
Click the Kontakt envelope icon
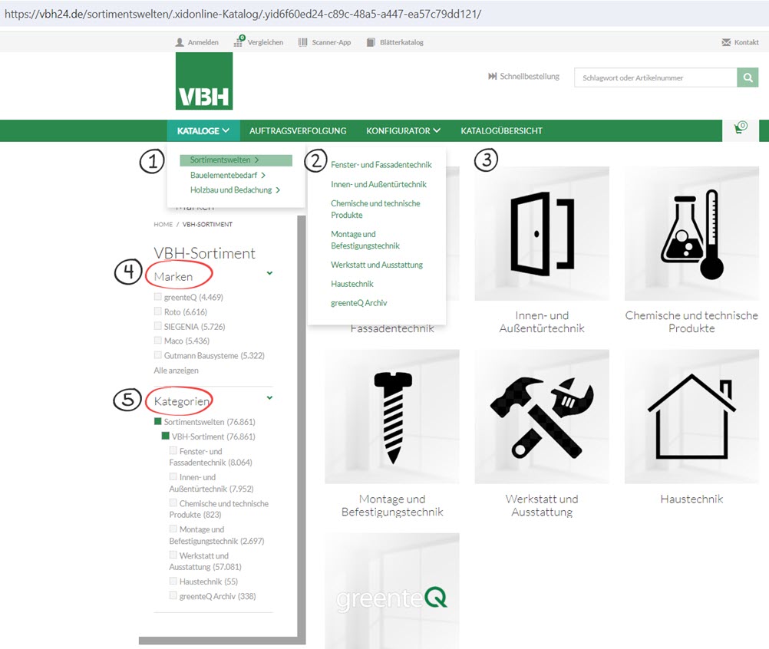[726, 43]
